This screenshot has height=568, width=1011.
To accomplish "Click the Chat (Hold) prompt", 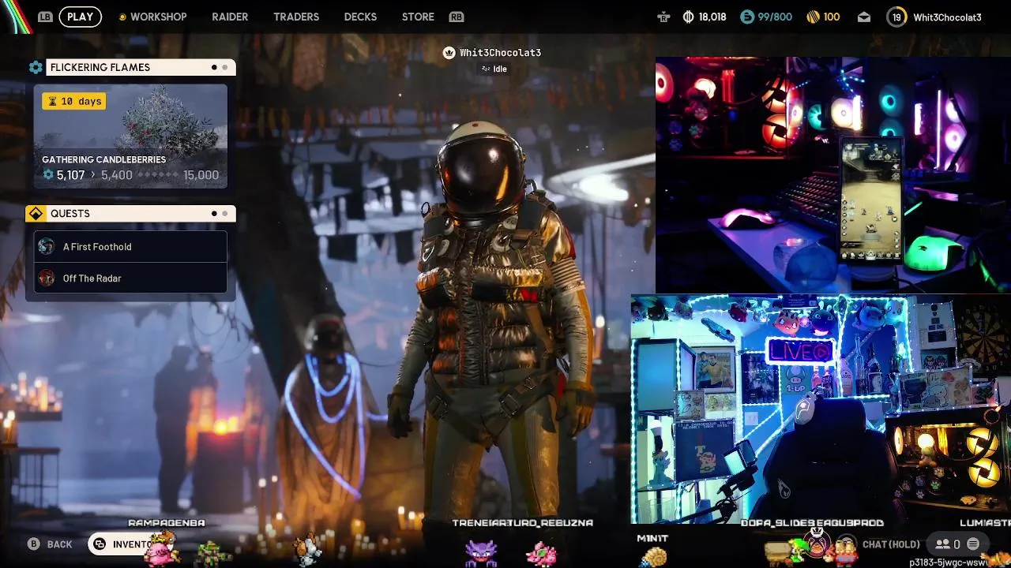I will pos(891,544).
